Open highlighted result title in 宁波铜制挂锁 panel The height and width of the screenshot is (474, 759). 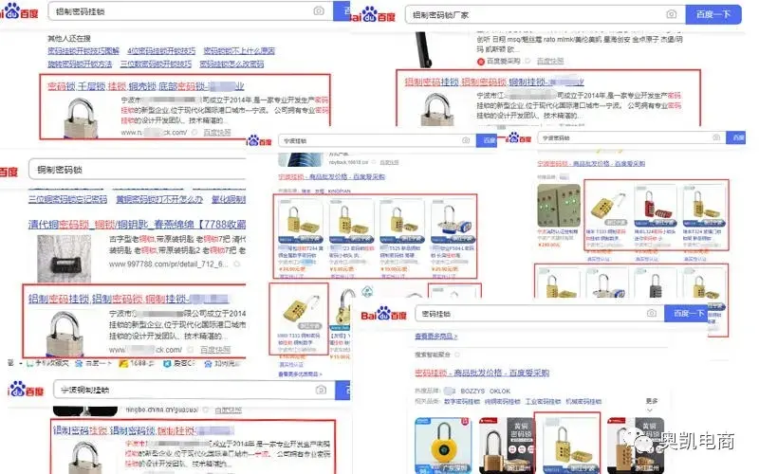pyautogui.click(x=143, y=430)
